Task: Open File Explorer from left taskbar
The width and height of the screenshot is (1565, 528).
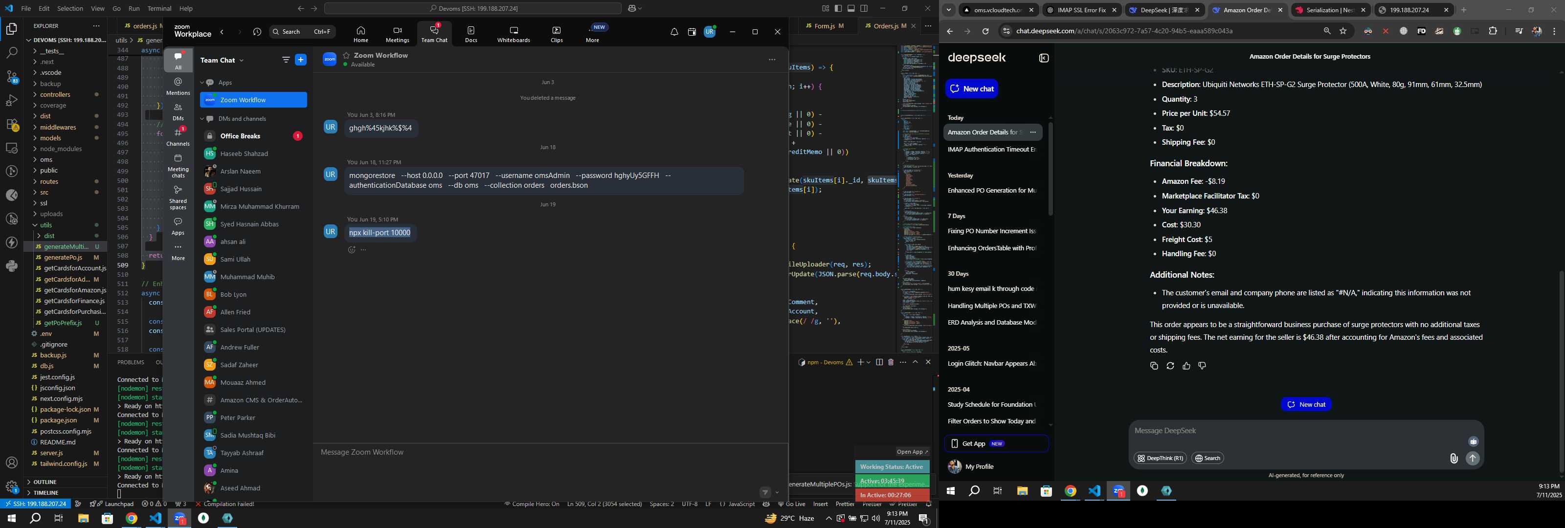Action: click(x=83, y=518)
